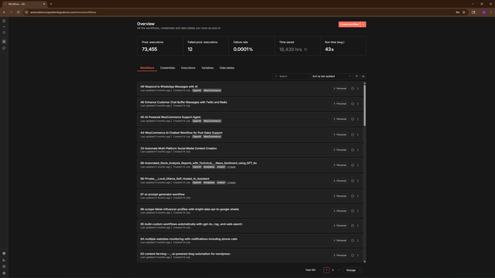Show more tags on 98-Private Local Ollama workflow
The height and width of the screenshot is (278, 495).
(x=231, y=182)
